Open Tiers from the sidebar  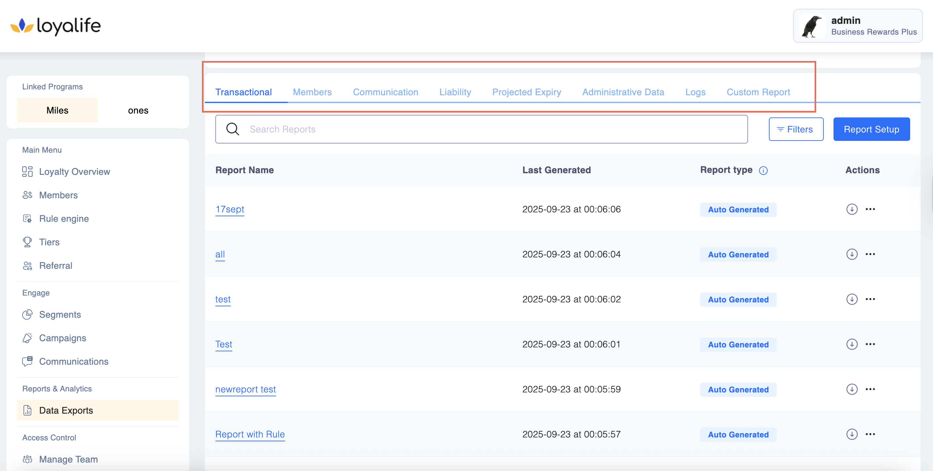point(49,242)
